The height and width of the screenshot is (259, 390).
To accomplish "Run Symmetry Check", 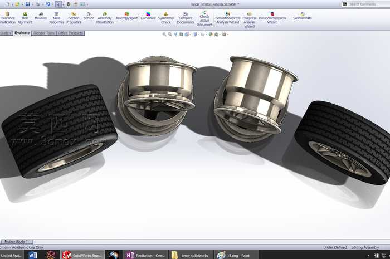I will click(166, 18).
